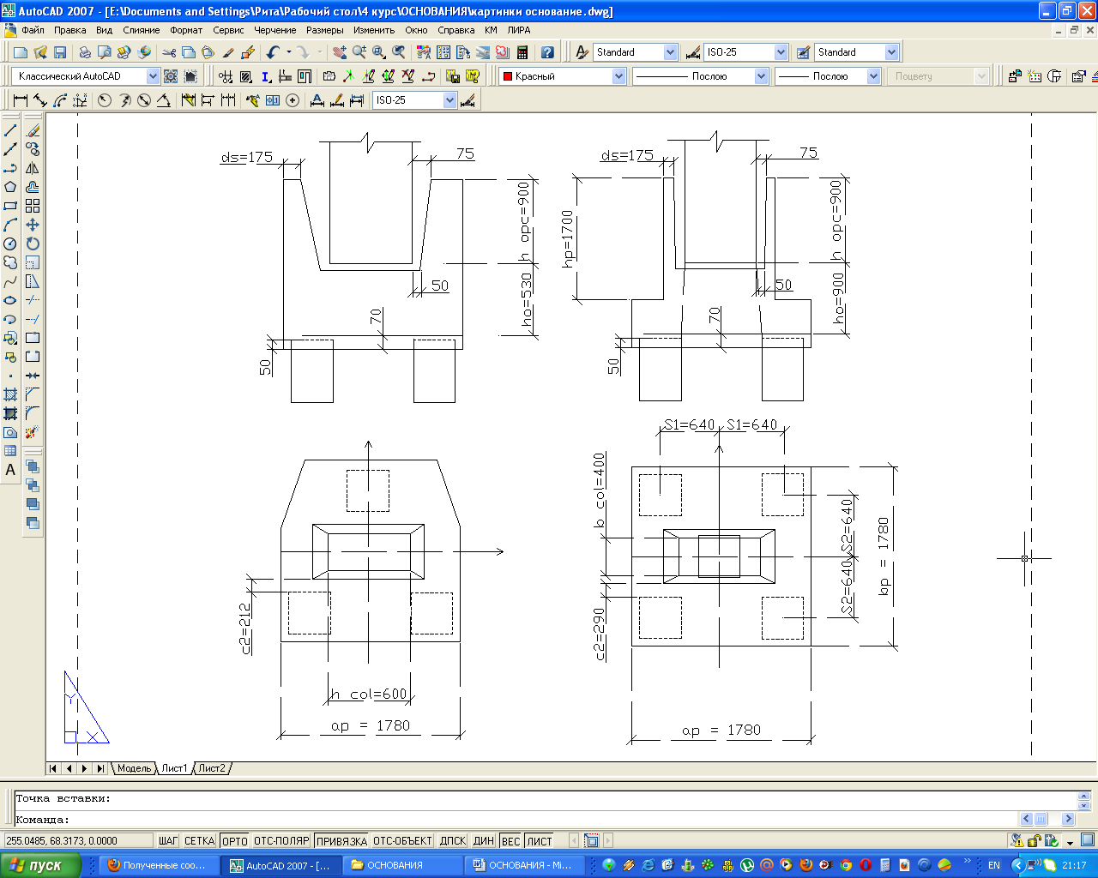The height and width of the screenshot is (878, 1098).
Task: Select the Mirror tool
Action: tap(33, 168)
